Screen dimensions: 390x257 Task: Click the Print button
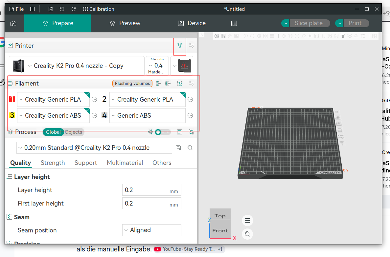(x=356, y=23)
